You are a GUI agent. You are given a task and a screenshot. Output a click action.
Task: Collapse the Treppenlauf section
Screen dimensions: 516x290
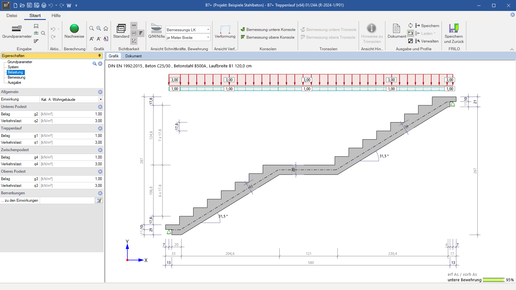[x=100, y=129]
